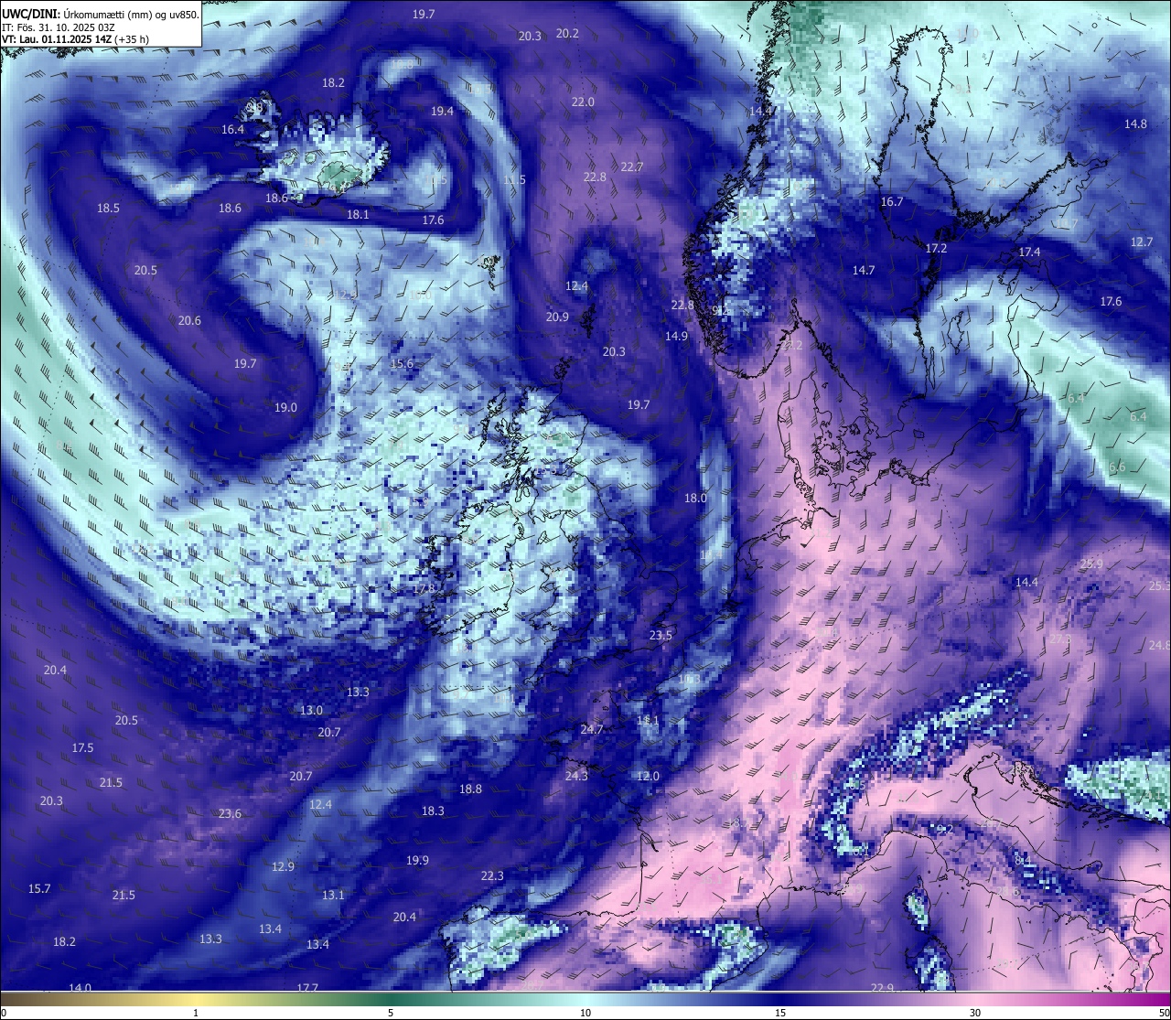1171x1020 pixels.
Task: Click the map value 16.7
Action: pyautogui.click(x=892, y=201)
